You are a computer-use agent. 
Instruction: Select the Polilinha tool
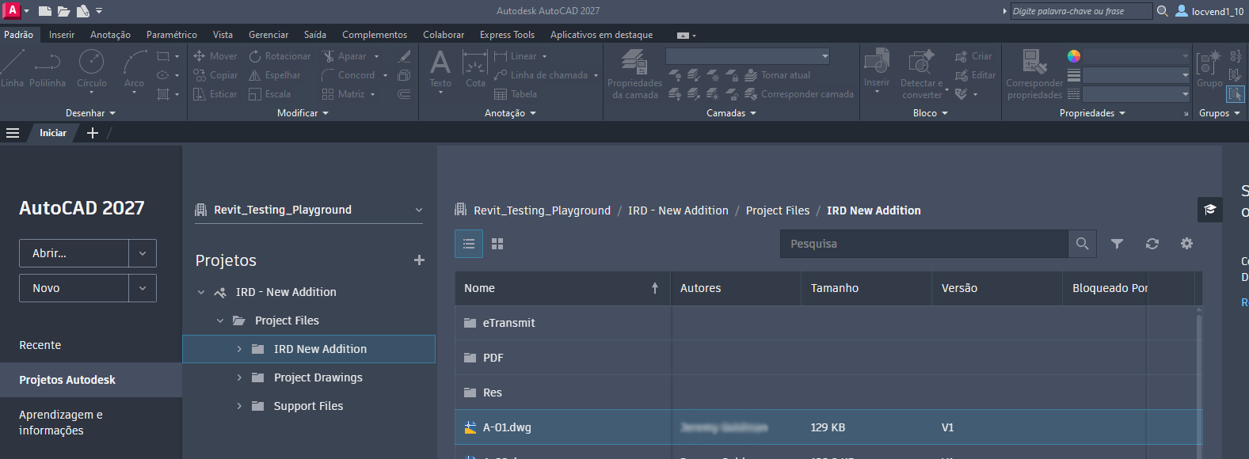click(48, 68)
